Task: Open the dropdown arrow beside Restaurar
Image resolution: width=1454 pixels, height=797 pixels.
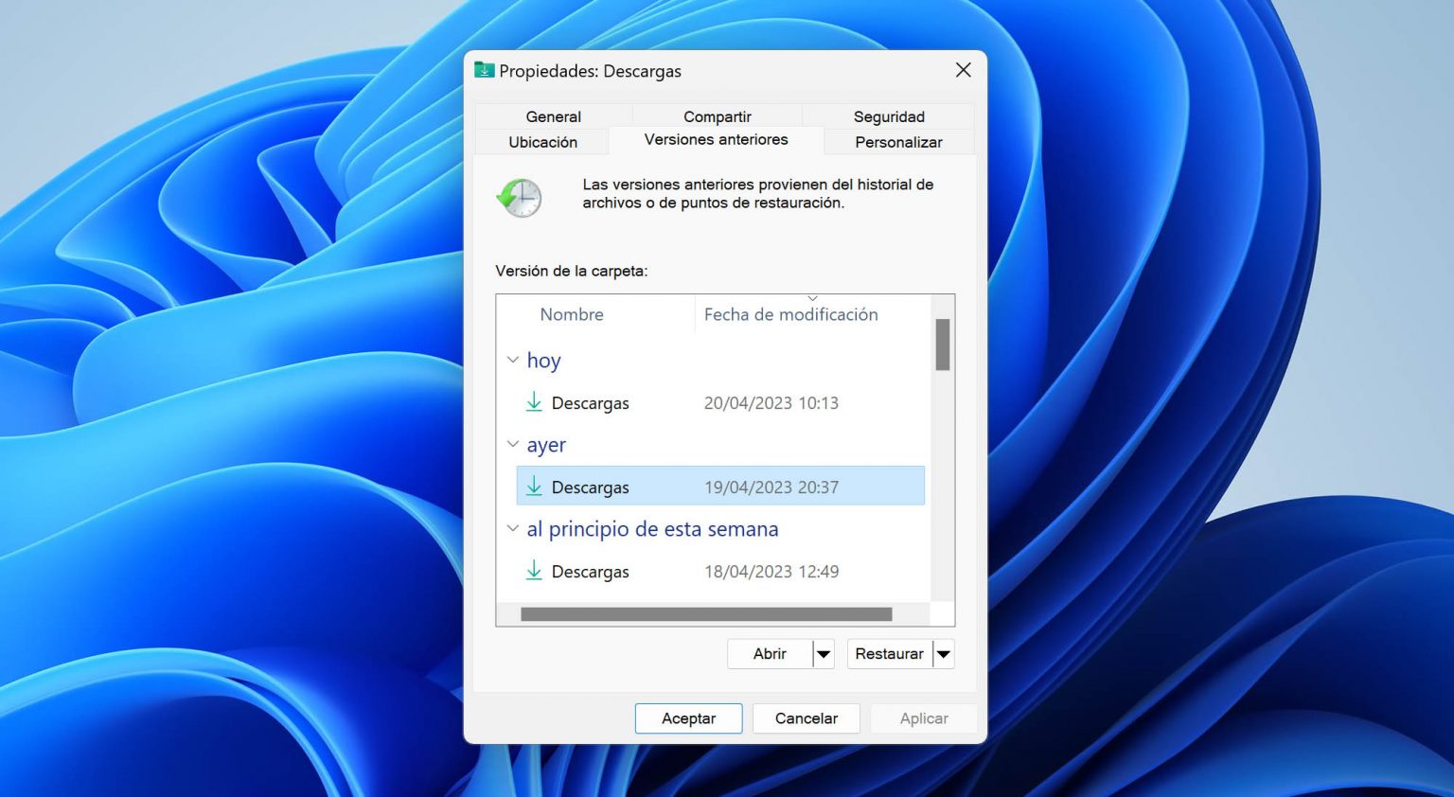Action: (943, 653)
